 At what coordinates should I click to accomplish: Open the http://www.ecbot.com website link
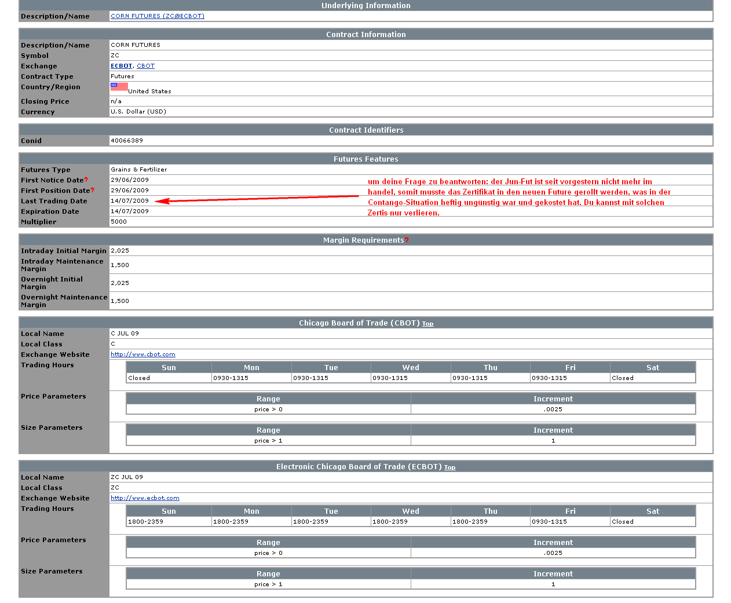click(x=145, y=498)
